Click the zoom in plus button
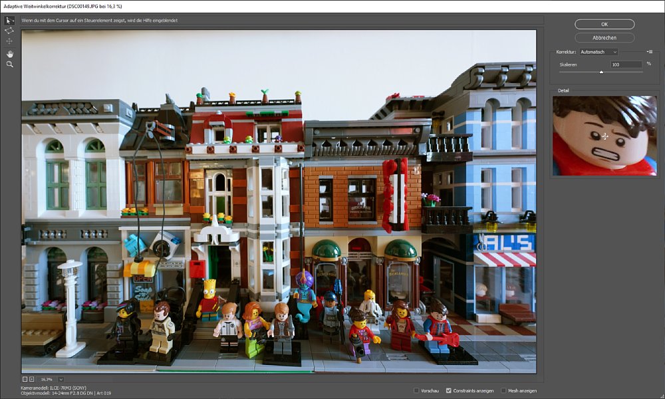Viewport: 665px width, 399px height. 33,379
